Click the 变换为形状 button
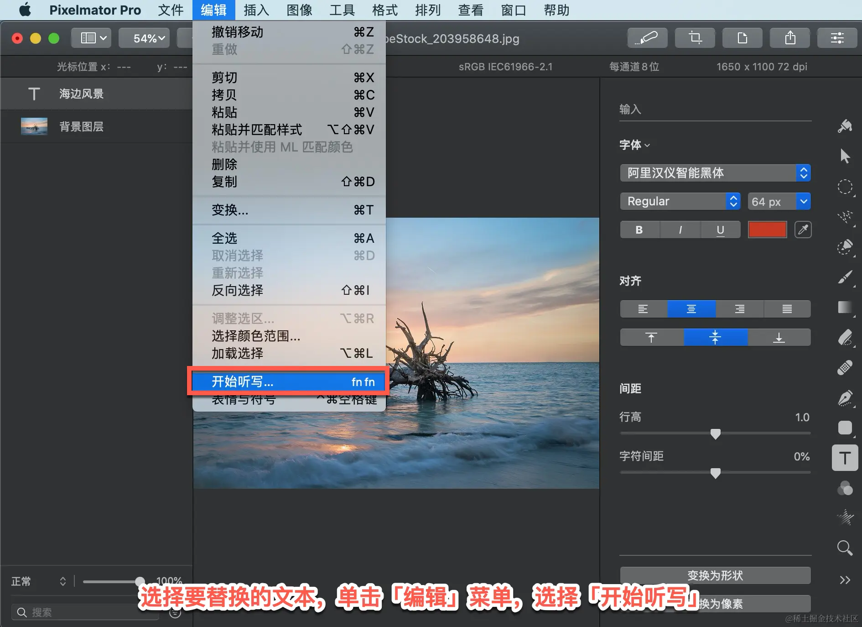This screenshot has width=862, height=627. [x=715, y=575]
